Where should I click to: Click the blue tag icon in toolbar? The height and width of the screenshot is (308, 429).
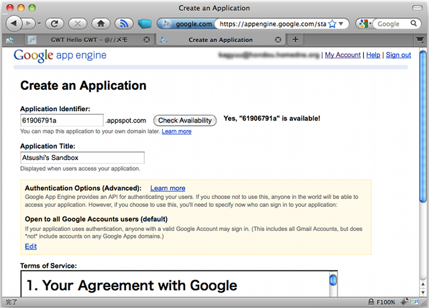(x=145, y=23)
